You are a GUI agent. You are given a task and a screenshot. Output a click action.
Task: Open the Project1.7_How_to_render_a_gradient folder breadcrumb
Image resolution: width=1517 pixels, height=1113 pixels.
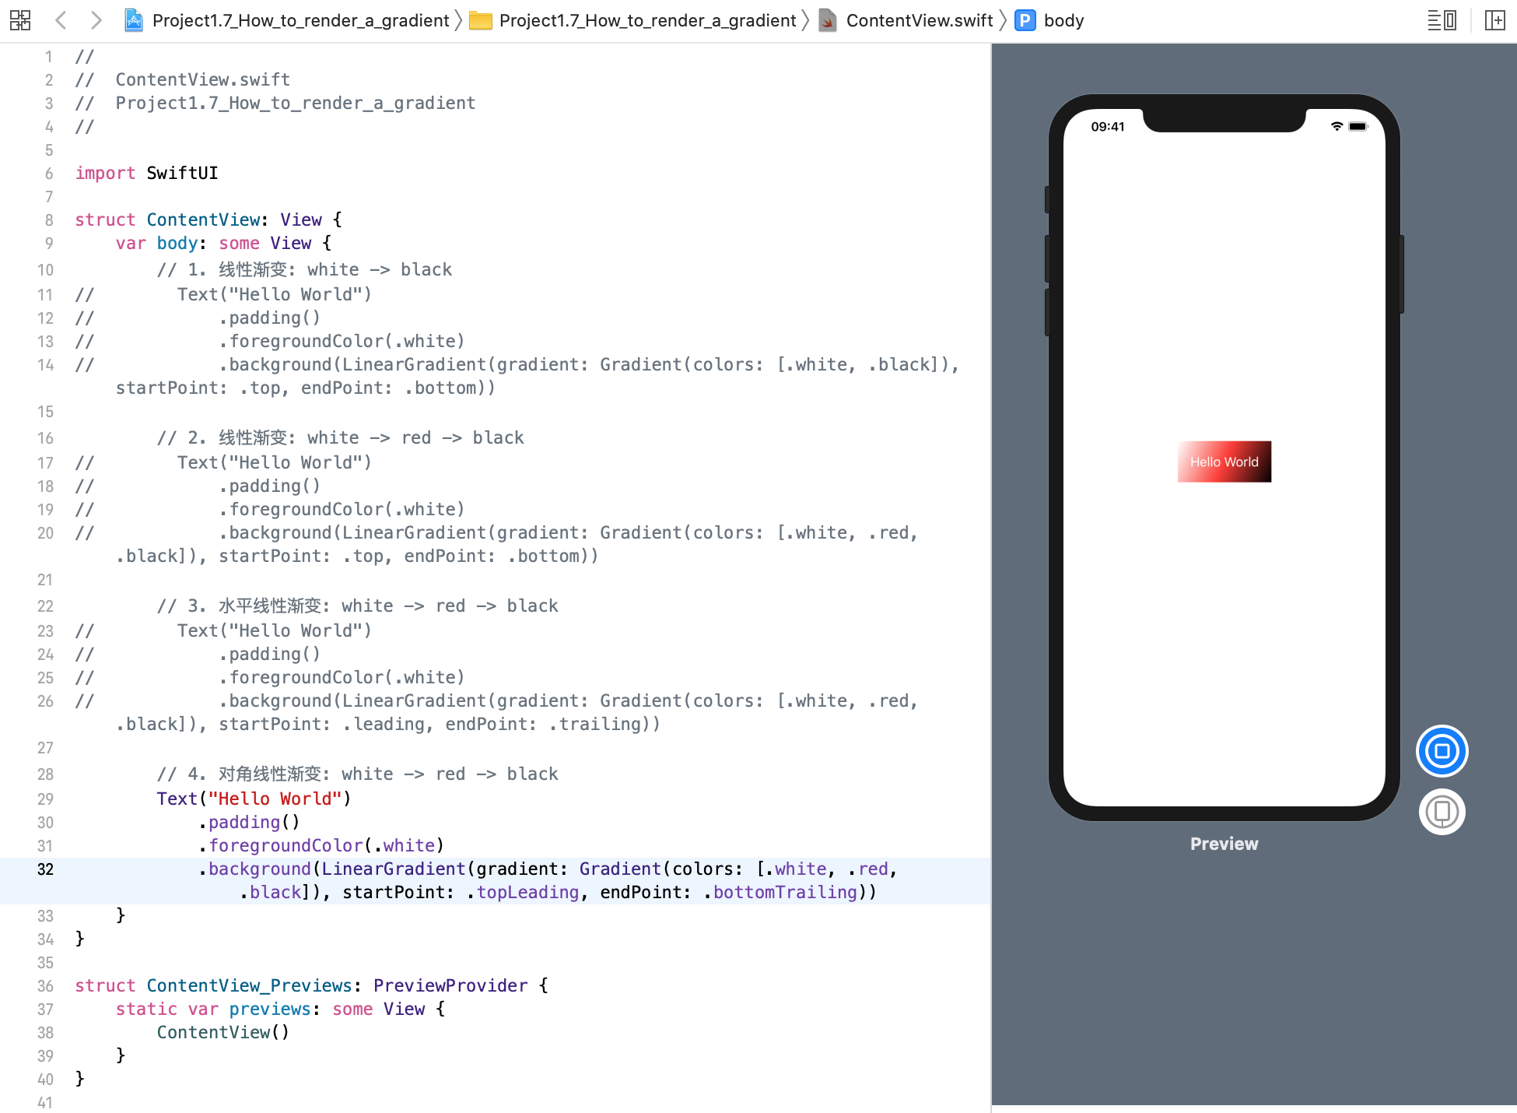pyautogui.click(x=648, y=20)
